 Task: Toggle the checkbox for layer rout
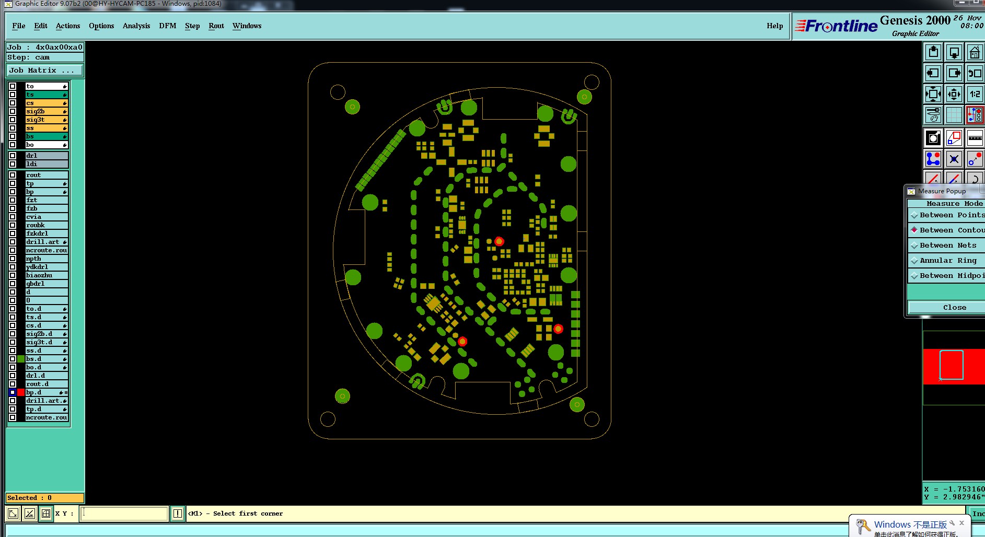pos(13,175)
